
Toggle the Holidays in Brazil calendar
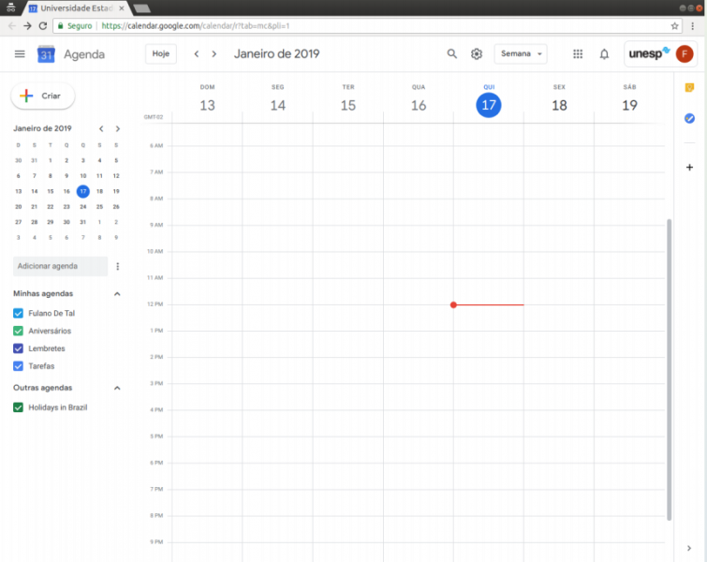point(18,407)
